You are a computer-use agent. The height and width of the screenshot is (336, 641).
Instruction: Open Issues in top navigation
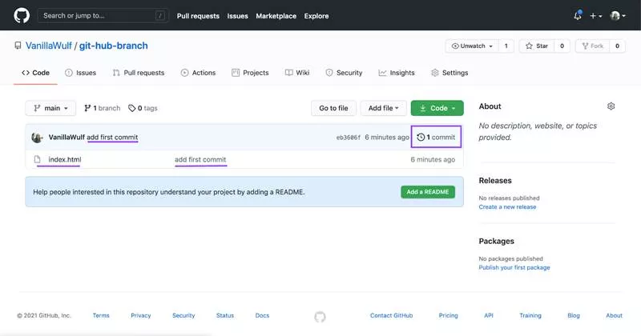[237, 16]
